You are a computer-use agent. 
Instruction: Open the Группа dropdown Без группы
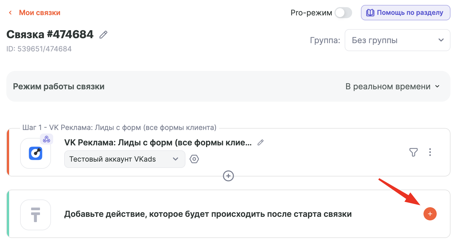397,40
